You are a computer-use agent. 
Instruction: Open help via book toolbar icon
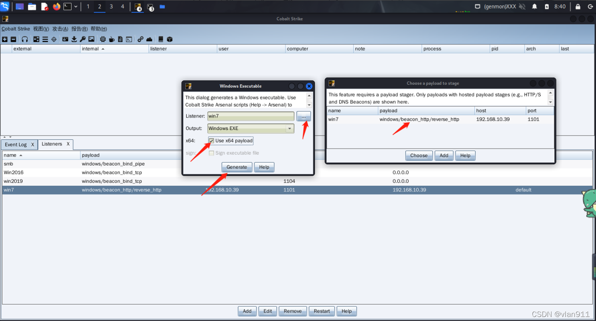pyautogui.click(x=161, y=39)
